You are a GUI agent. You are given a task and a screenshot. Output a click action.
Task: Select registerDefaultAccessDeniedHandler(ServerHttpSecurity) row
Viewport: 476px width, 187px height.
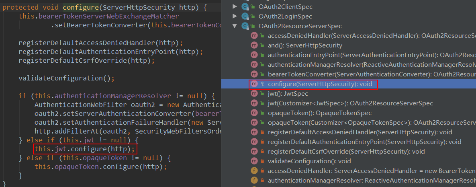(349, 132)
